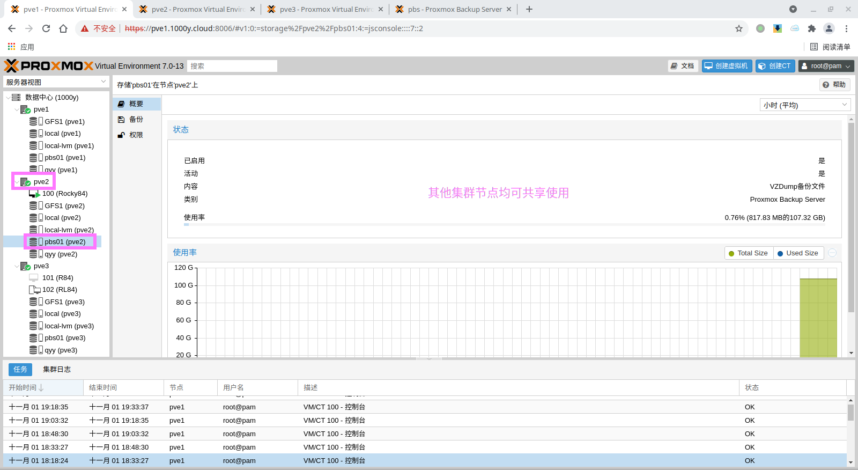Image resolution: width=858 pixels, height=470 pixels.
Task: Click the 帮助 help button
Action: pyautogui.click(x=834, y=85)
